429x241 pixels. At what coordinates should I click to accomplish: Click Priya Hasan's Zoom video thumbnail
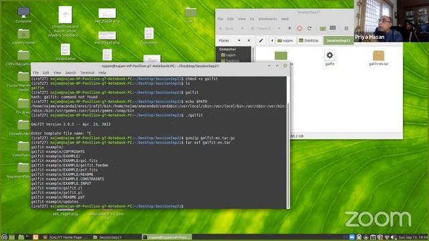click(x=391, y=21)
